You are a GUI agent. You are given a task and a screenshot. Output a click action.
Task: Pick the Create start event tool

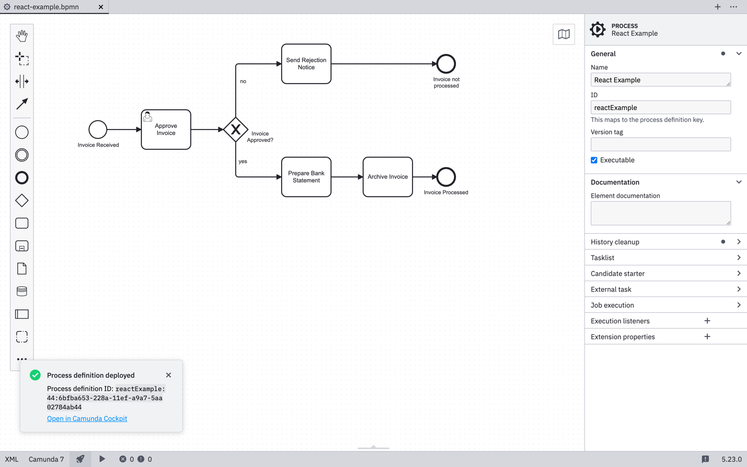(22, 132)
